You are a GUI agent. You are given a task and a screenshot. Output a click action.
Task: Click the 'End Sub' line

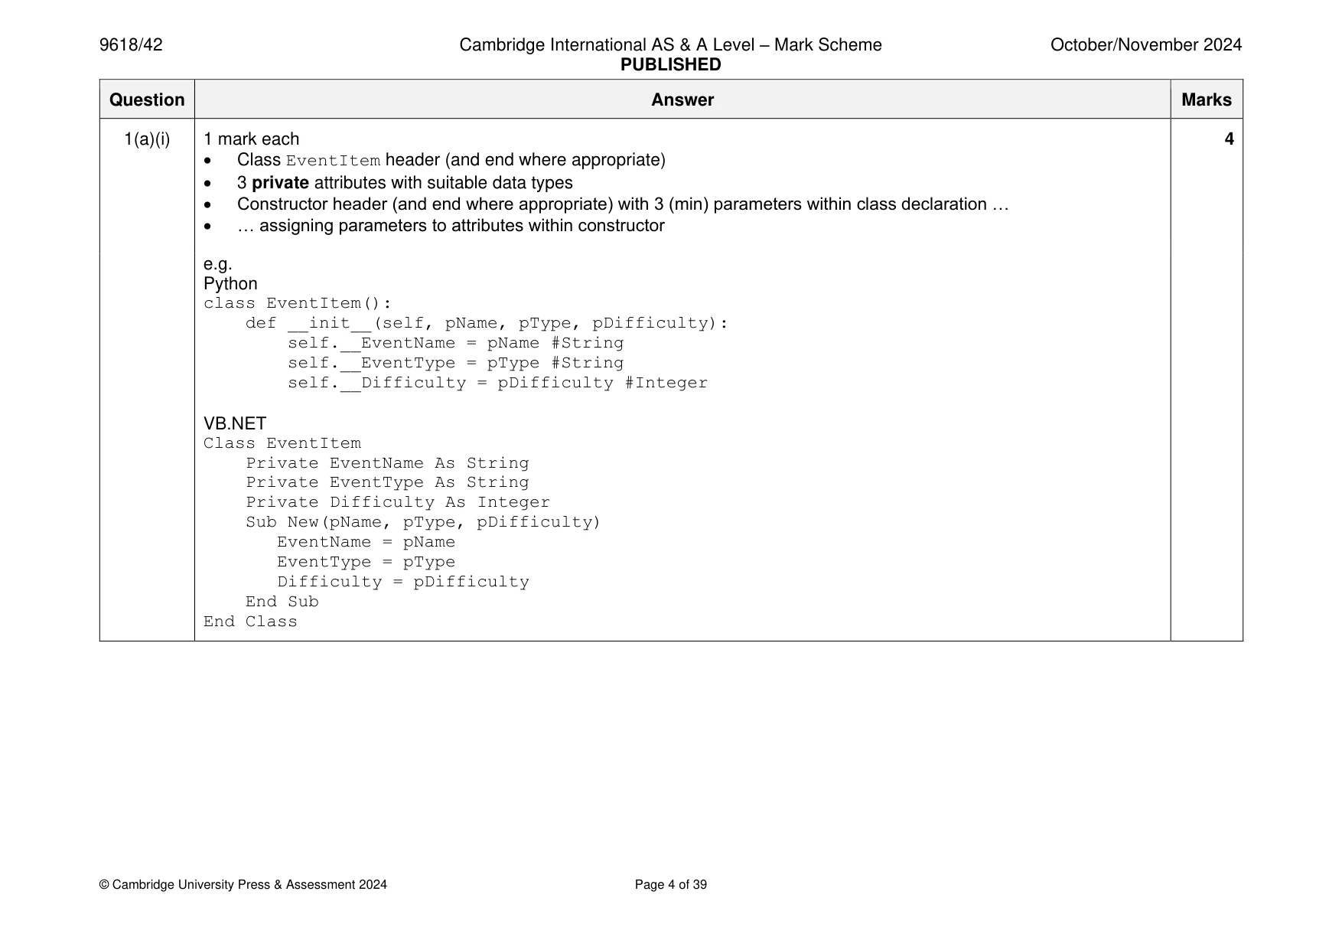282,602
